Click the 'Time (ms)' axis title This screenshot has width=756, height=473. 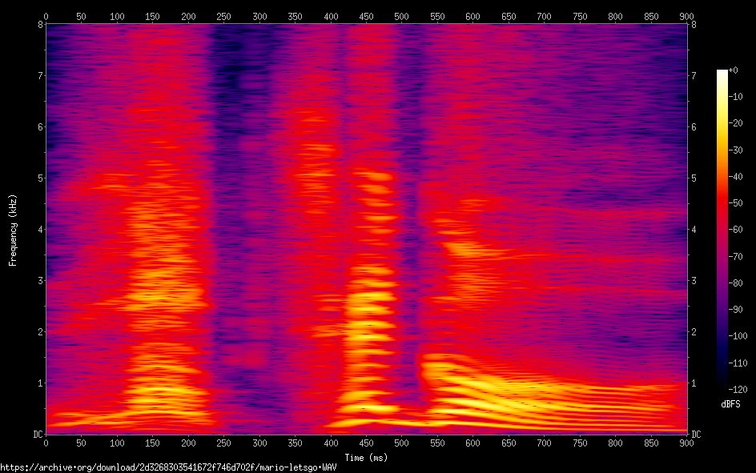tap(366, 457)
